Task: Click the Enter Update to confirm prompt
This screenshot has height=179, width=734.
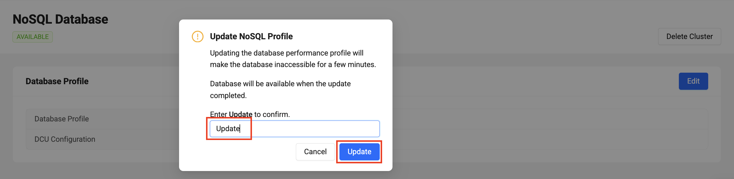Action: click(250, 114)
